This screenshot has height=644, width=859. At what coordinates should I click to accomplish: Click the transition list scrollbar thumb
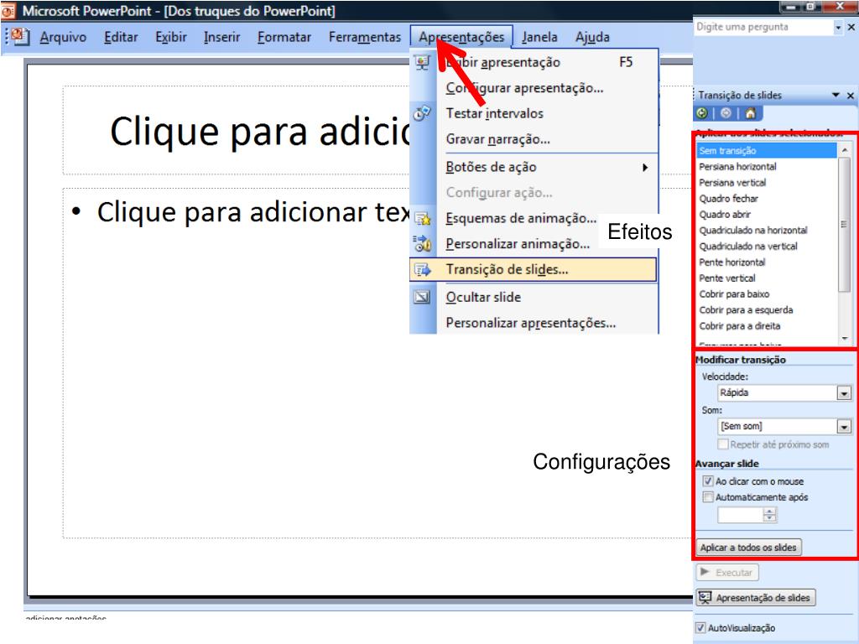(844, 225)
